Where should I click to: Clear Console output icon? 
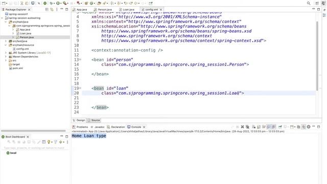253,127
